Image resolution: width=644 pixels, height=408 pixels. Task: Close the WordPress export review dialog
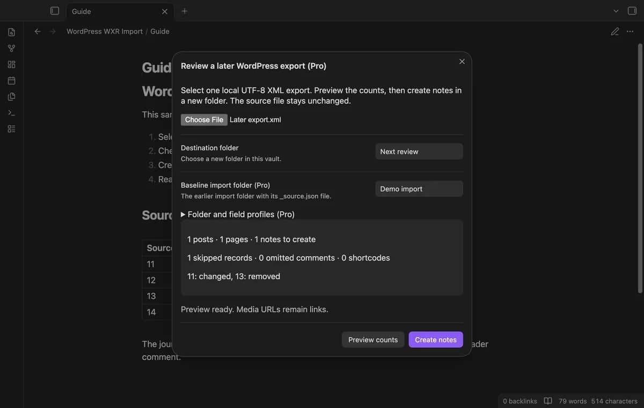point(462,61)
